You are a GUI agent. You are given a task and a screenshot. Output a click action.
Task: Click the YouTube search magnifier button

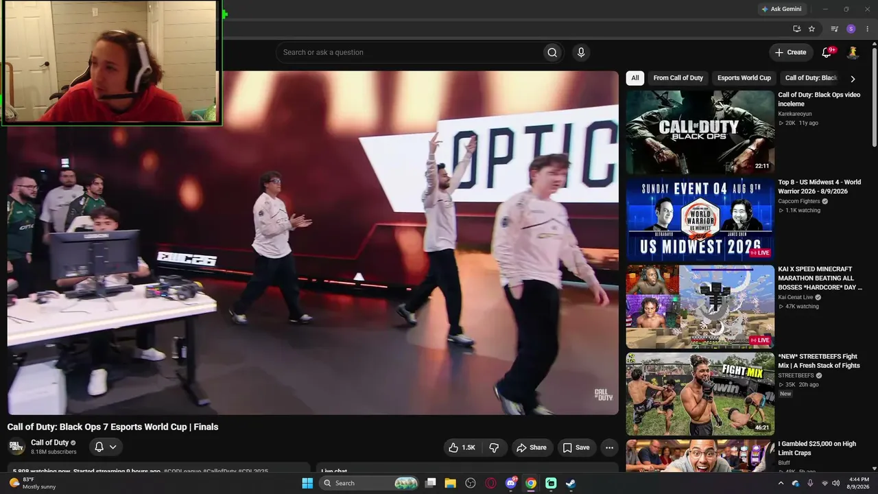552,52
